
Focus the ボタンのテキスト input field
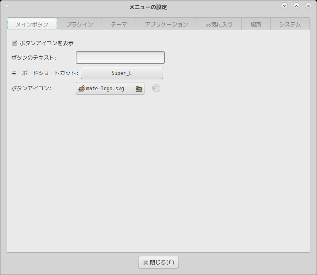click(x=120, y=58)
